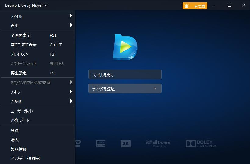250x164 pixels.
Task: Click the Leawo blue play logo
Action: coord(125,47)
